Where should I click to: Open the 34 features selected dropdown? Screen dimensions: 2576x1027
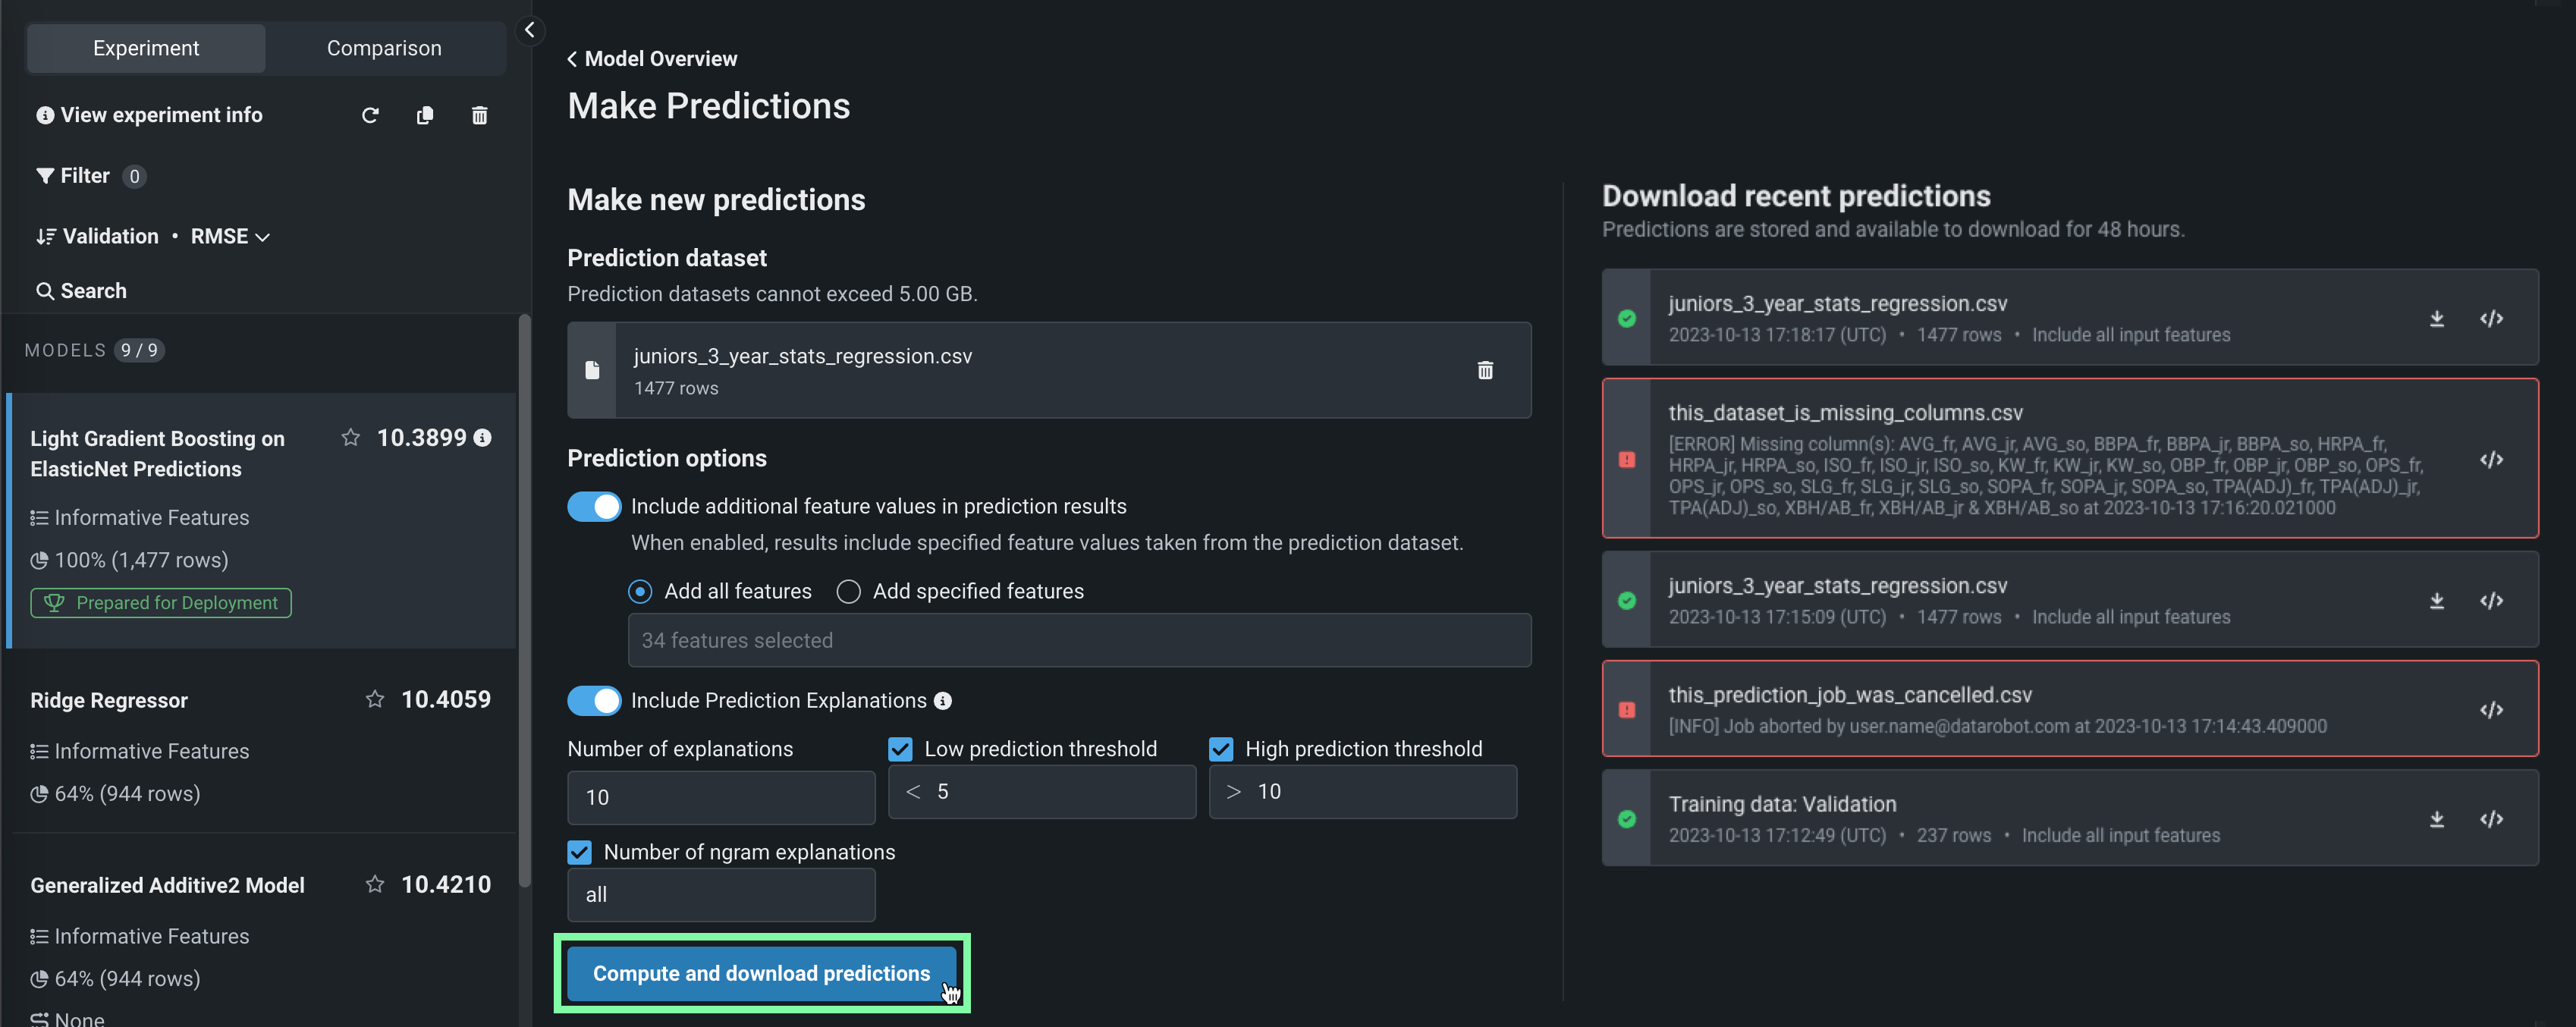[1078, 640]
